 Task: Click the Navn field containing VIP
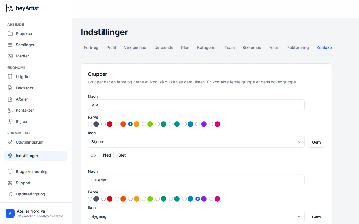pos(196,105)
